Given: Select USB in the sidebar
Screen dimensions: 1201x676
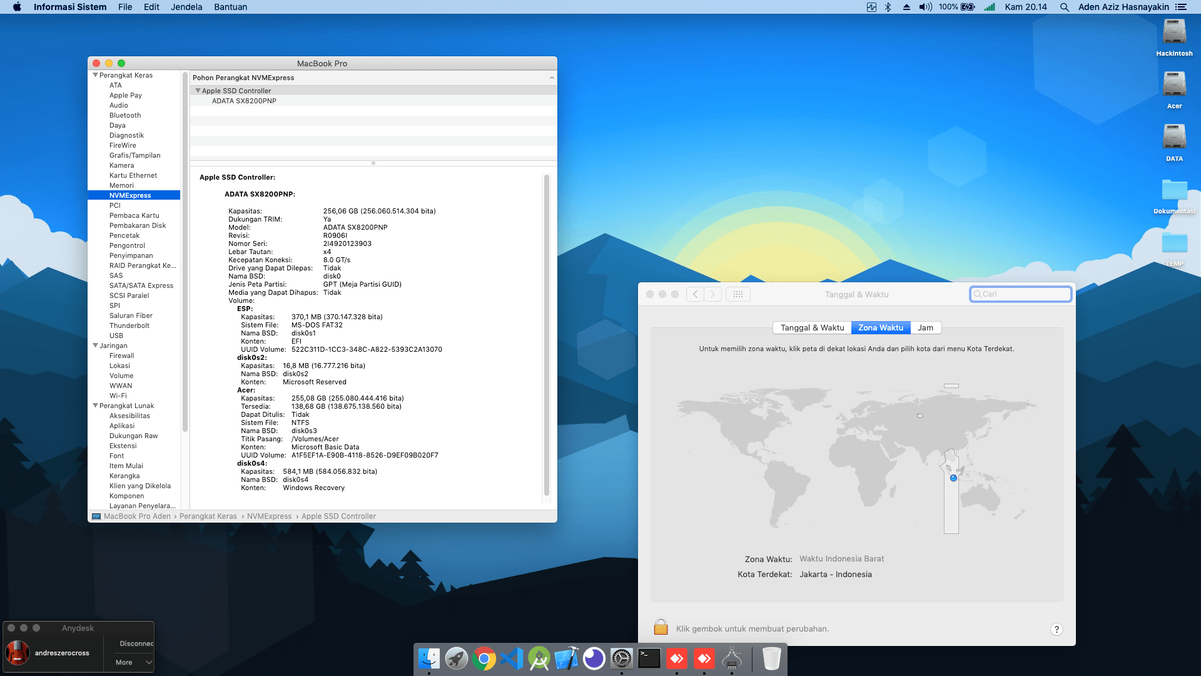Looking at the screenshot, I should pyautogui.click(x=116, y=335).
